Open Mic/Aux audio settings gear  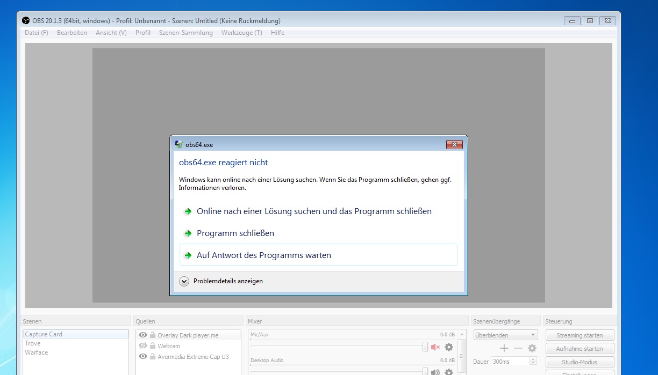[x=449, y=347]
